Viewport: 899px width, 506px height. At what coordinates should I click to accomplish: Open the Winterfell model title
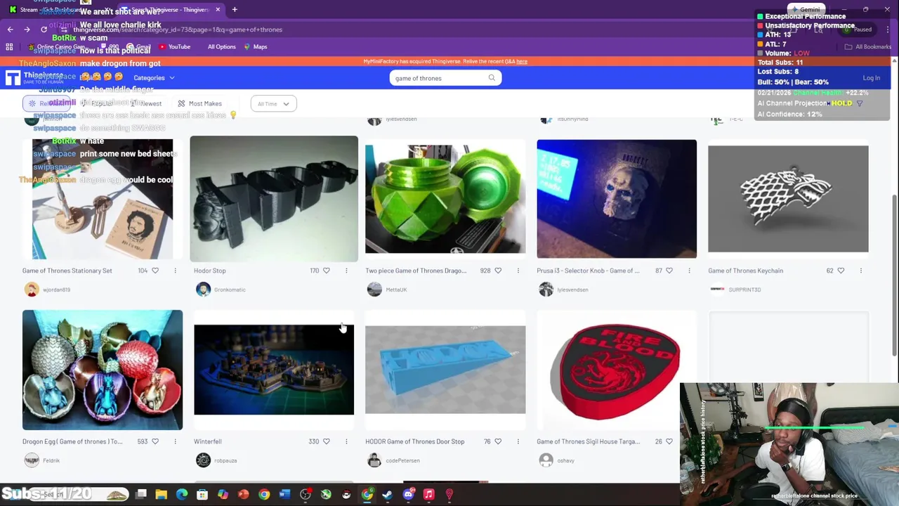pyautogui.click(x=208, y=441)
